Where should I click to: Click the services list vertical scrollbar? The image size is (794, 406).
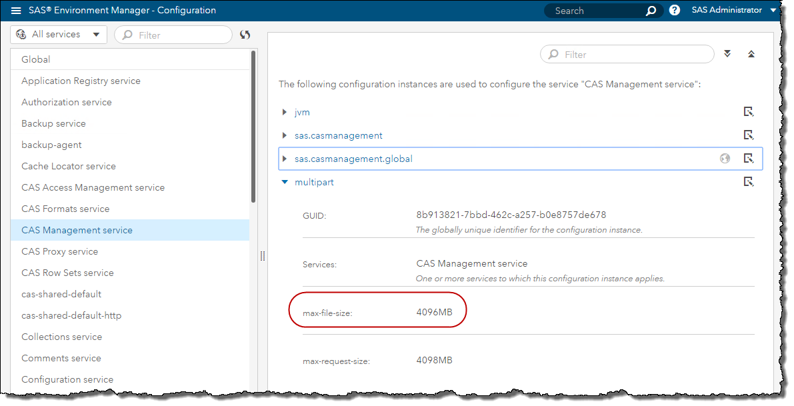click(253, 127)
